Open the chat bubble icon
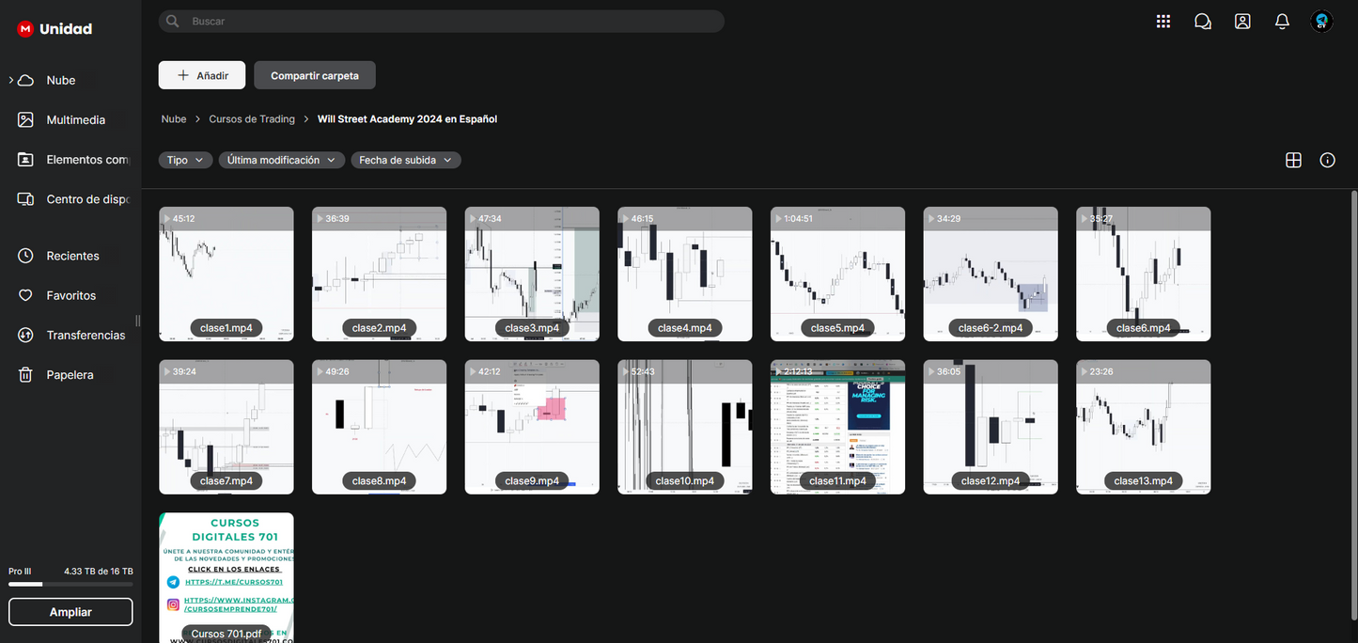Image resolution: width=1358 pixels, height=643 pixels. coord(1203,22)
